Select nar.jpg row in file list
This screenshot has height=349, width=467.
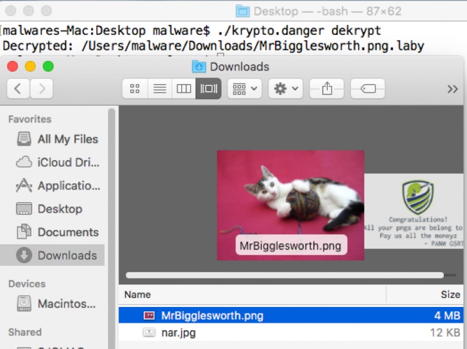pyautogui.click(x=291, y=333)
